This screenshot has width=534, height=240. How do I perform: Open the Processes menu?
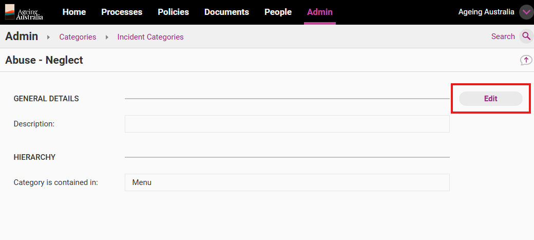click(x=122, y=12)
